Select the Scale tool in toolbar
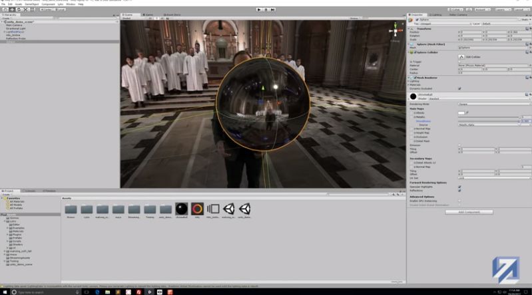532x295 pixels. click(x=26, y=9)
